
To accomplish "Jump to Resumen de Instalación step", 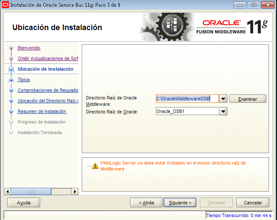I will click(x=42, y=111).
